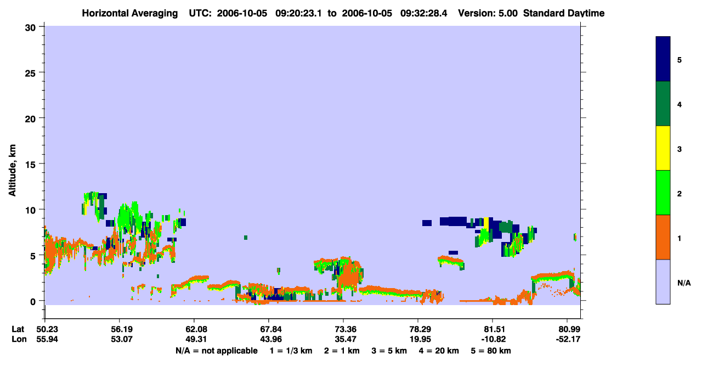The height and width of the screenshot is (366, 713).
Task: Click the colorbar label 'N/A'
Action: [684, 283]
